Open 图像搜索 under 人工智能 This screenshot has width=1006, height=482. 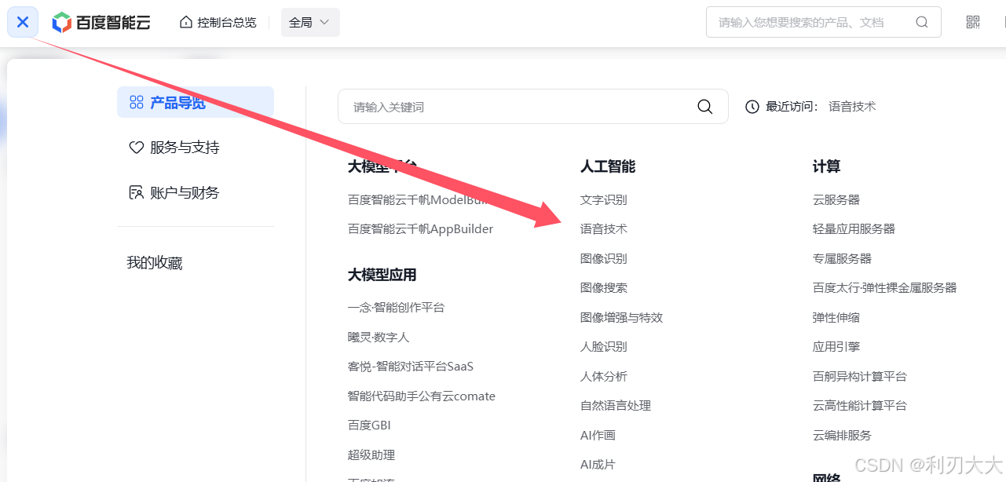[604, 288]
